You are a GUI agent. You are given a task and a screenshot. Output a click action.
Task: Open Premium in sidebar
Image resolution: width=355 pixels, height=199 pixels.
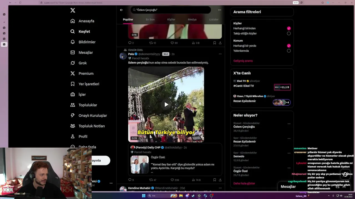click(82, 74)
